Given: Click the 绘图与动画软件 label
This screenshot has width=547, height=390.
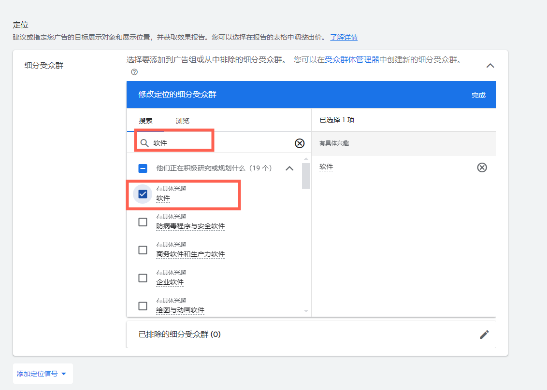Looking at the screenshot, I should 180,310.
